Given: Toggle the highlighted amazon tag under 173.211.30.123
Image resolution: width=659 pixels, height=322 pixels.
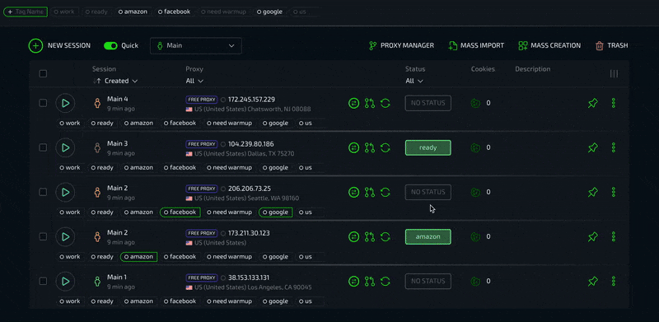Looking at the screenshot, I should click(138, 257).
